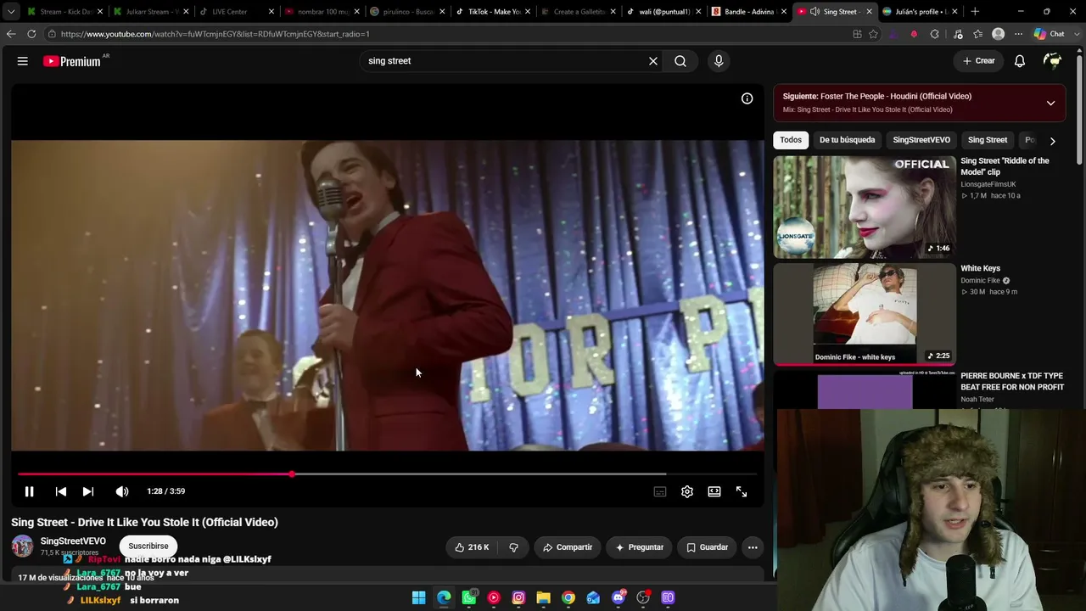The height and width of the screenshot is (611, 1086).
Task: Select the De tu búsqueda chip
Action: click(847, 140)
